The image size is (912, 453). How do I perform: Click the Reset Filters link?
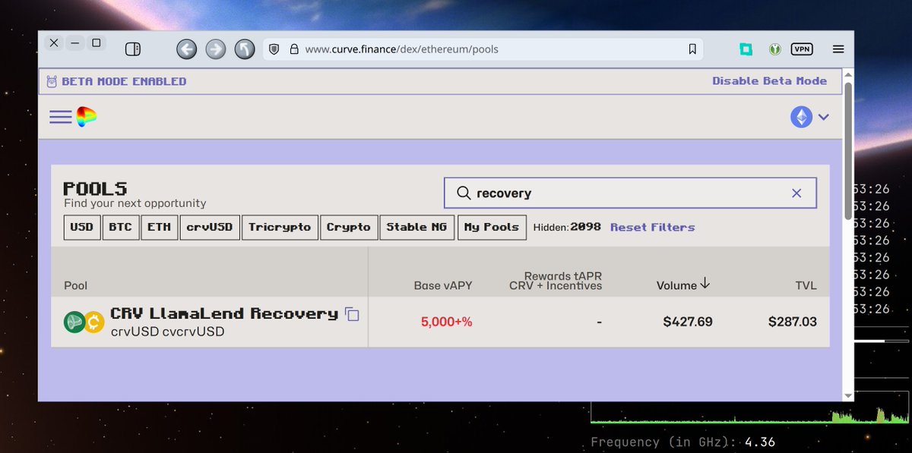tap(653, 227)
